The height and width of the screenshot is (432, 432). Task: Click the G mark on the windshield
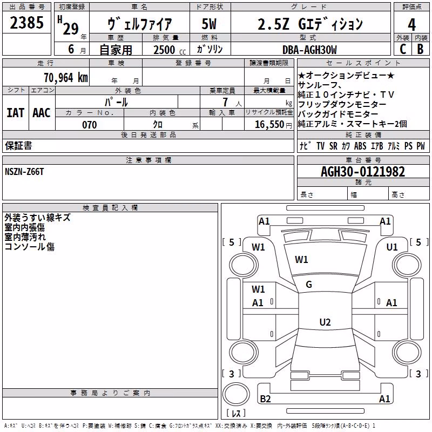(x=309, y=285)
